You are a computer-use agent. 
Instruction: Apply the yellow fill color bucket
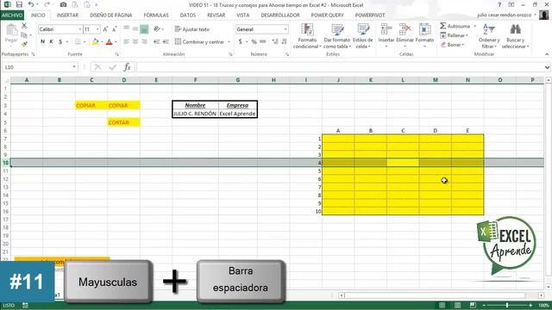point(95,42)
